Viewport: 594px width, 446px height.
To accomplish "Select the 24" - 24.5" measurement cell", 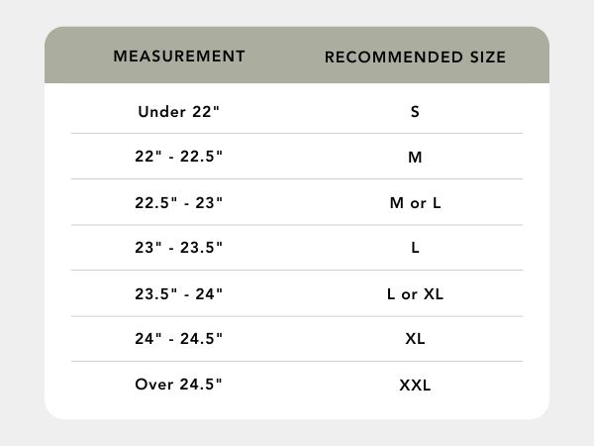I will click(x=179, y=339).
